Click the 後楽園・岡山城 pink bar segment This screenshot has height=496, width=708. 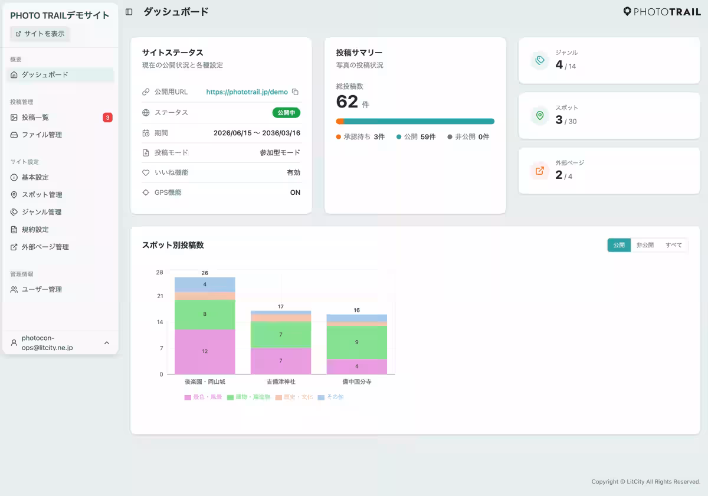tap(205, 351)
